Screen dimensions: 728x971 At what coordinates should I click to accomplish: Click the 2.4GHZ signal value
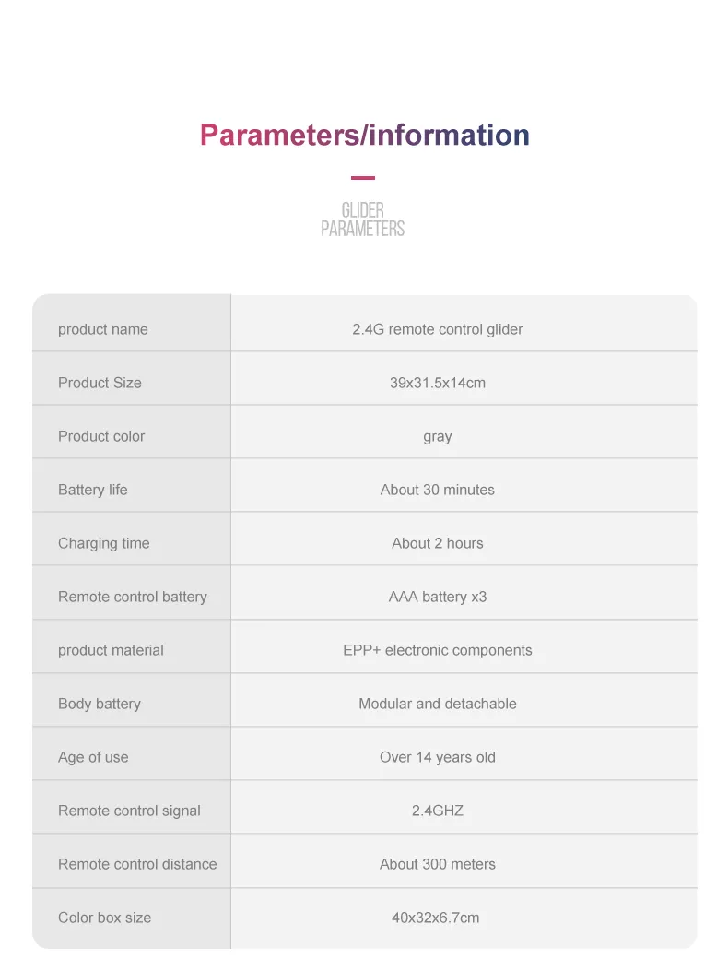437,811
